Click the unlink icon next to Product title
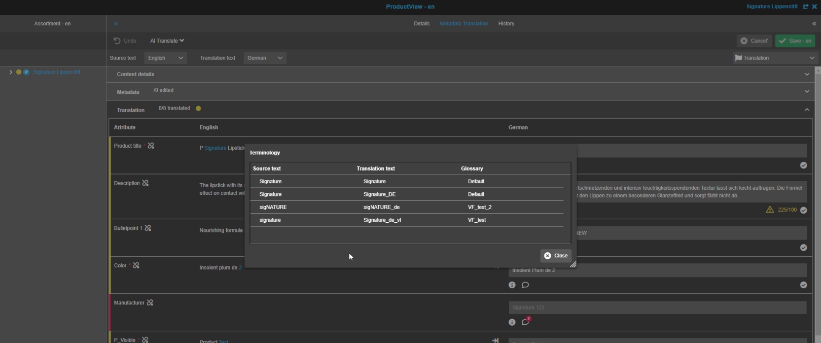 pos(151,146)
